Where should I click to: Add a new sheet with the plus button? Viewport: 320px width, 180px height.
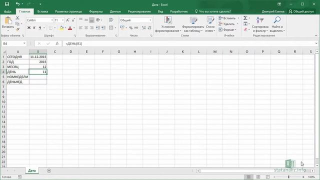[x=49, y=170]
